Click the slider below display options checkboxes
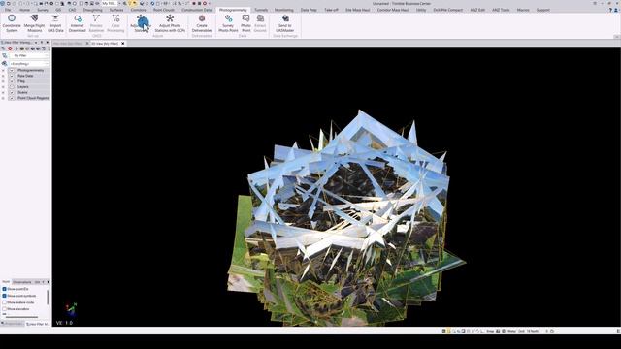621x349 pixels. [x=21, y=317]
